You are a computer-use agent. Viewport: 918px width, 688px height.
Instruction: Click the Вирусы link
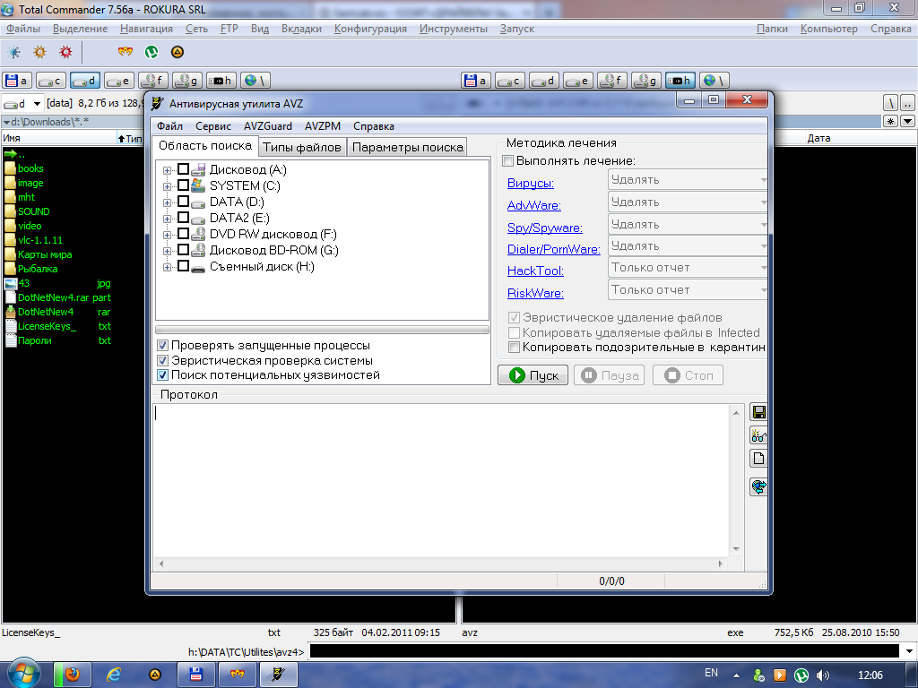coord(531,183)
